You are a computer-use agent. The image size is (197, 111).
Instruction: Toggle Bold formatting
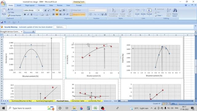click(25, 14)
